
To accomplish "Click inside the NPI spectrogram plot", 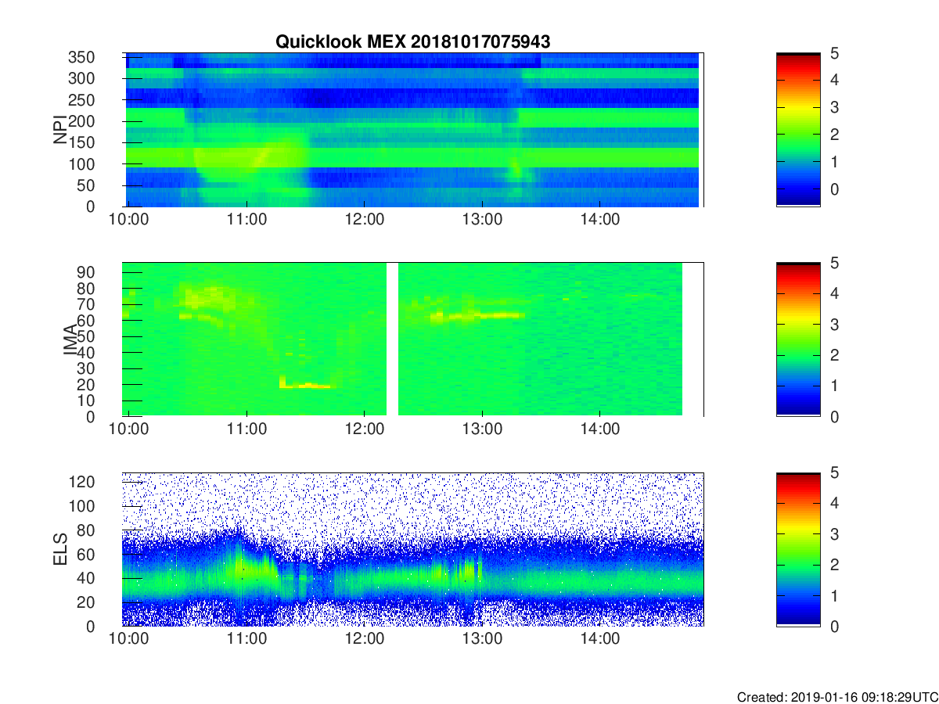I will point(413,130).
